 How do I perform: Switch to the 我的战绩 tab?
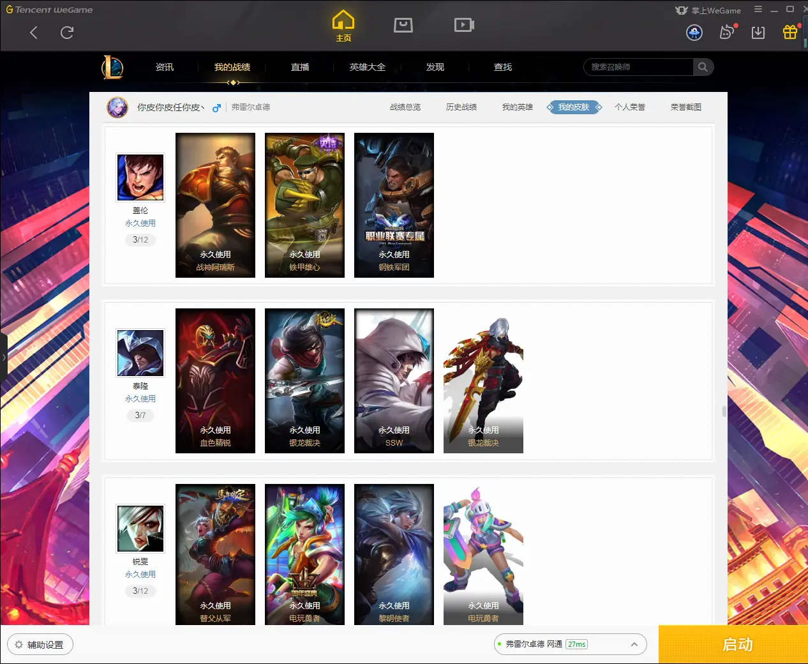click(x=232, y=67)
